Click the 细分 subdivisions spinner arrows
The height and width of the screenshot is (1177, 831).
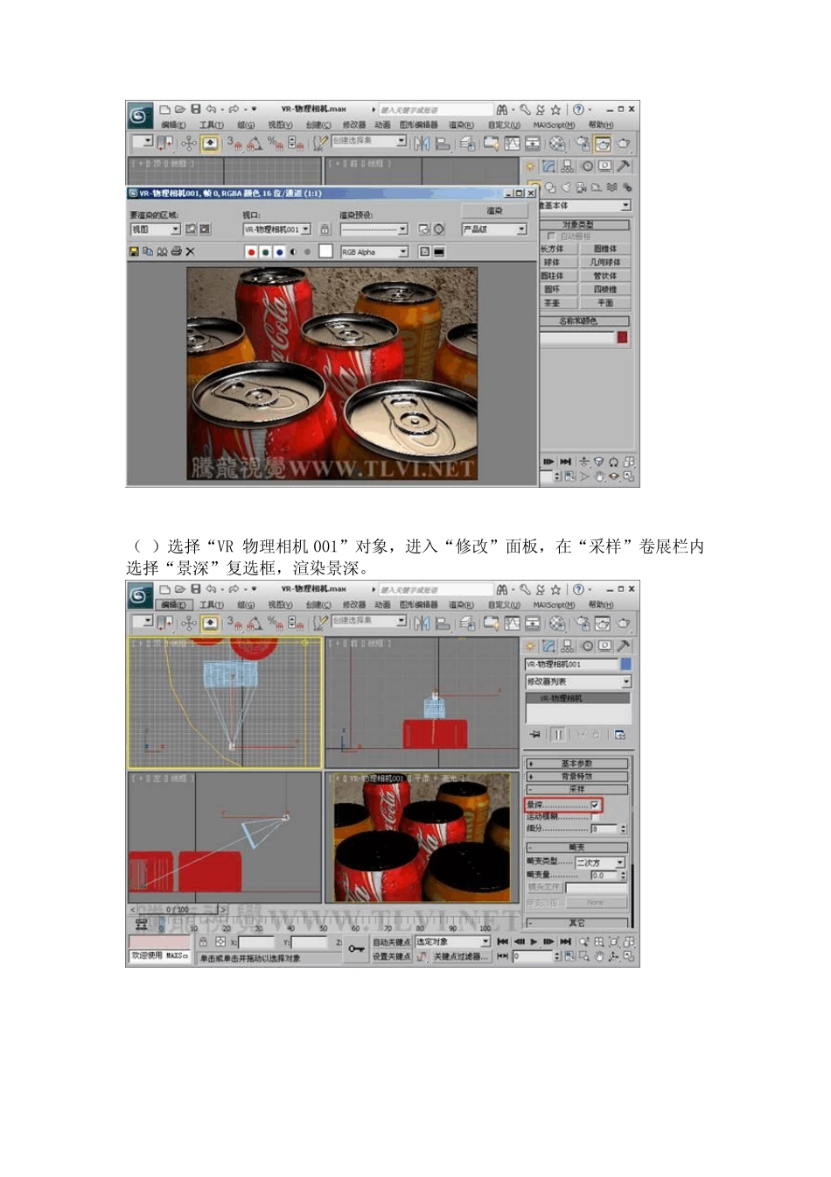(x=624, y=828)
